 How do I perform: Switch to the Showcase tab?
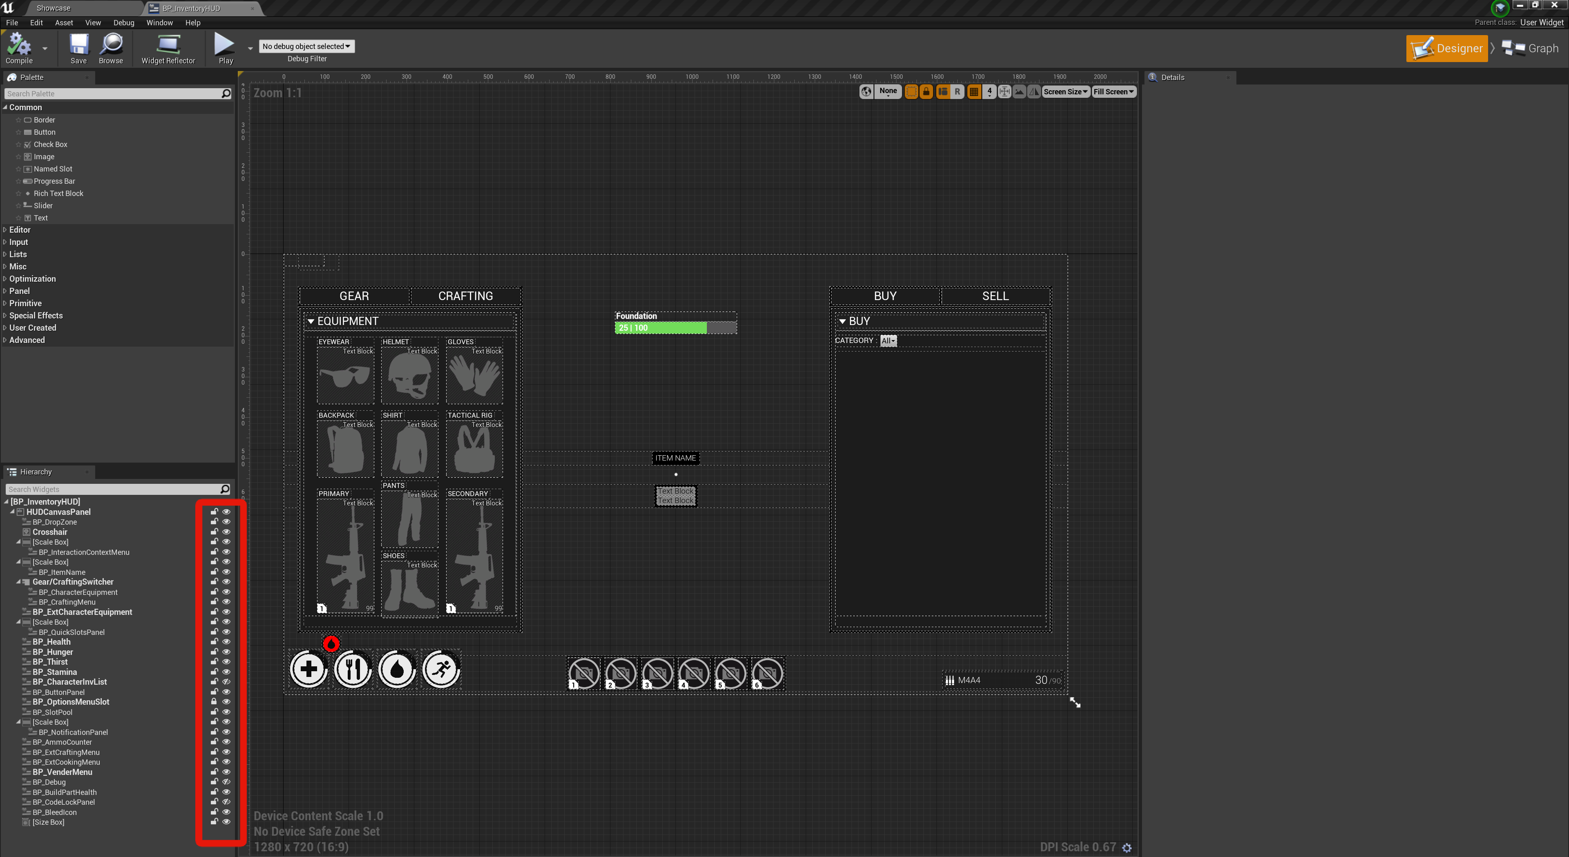(x=54, y=8)
